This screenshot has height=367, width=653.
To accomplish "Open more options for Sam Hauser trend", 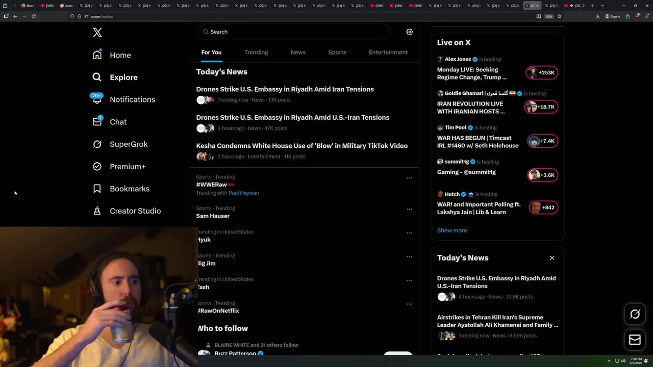I will [x=409, y=209].
